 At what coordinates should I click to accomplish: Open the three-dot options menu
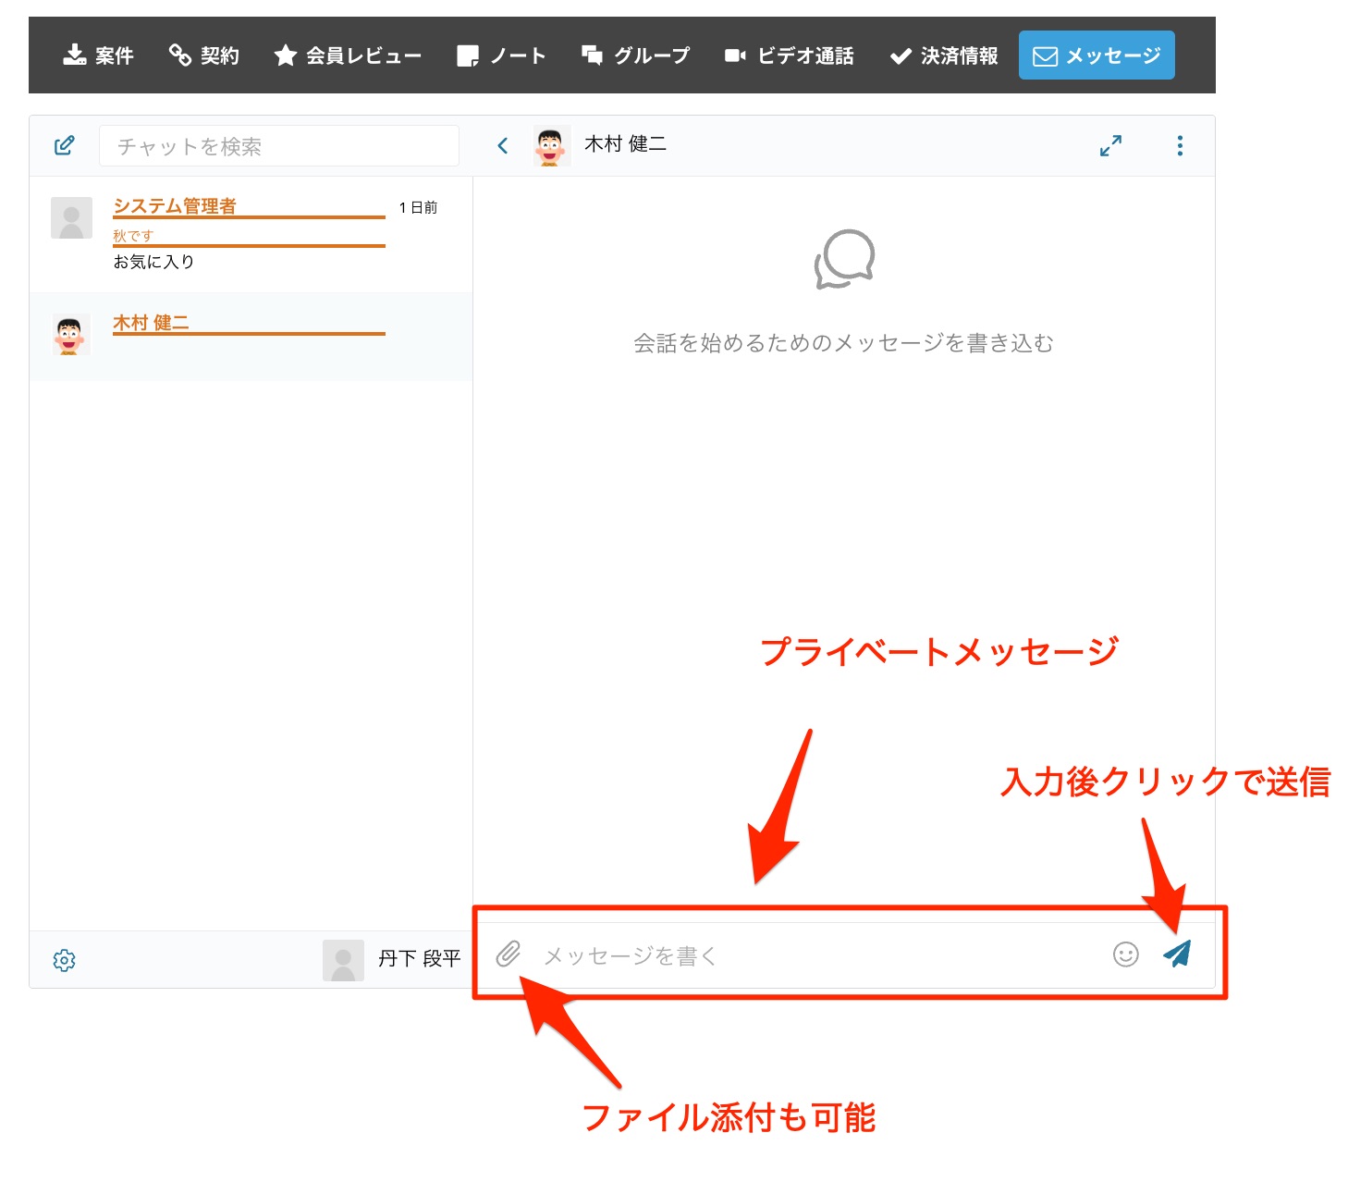[1180, 145]
